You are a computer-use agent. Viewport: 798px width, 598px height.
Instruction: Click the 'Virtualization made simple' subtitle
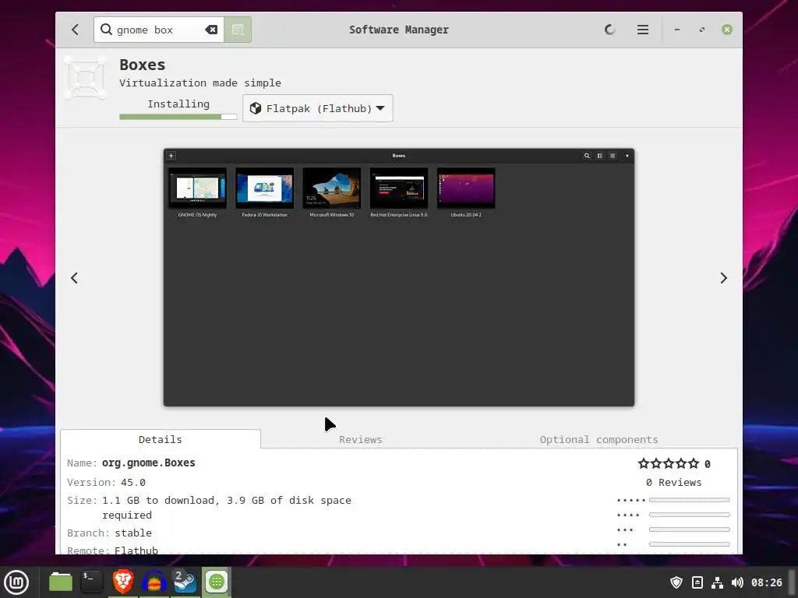(200, 83)
